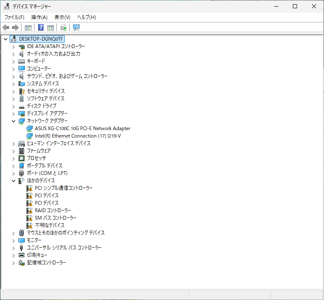Expand the 記憶域コントローラー category
Image resolution: width=324 pixels, height=300 pixels.
[x=13, y=263]
